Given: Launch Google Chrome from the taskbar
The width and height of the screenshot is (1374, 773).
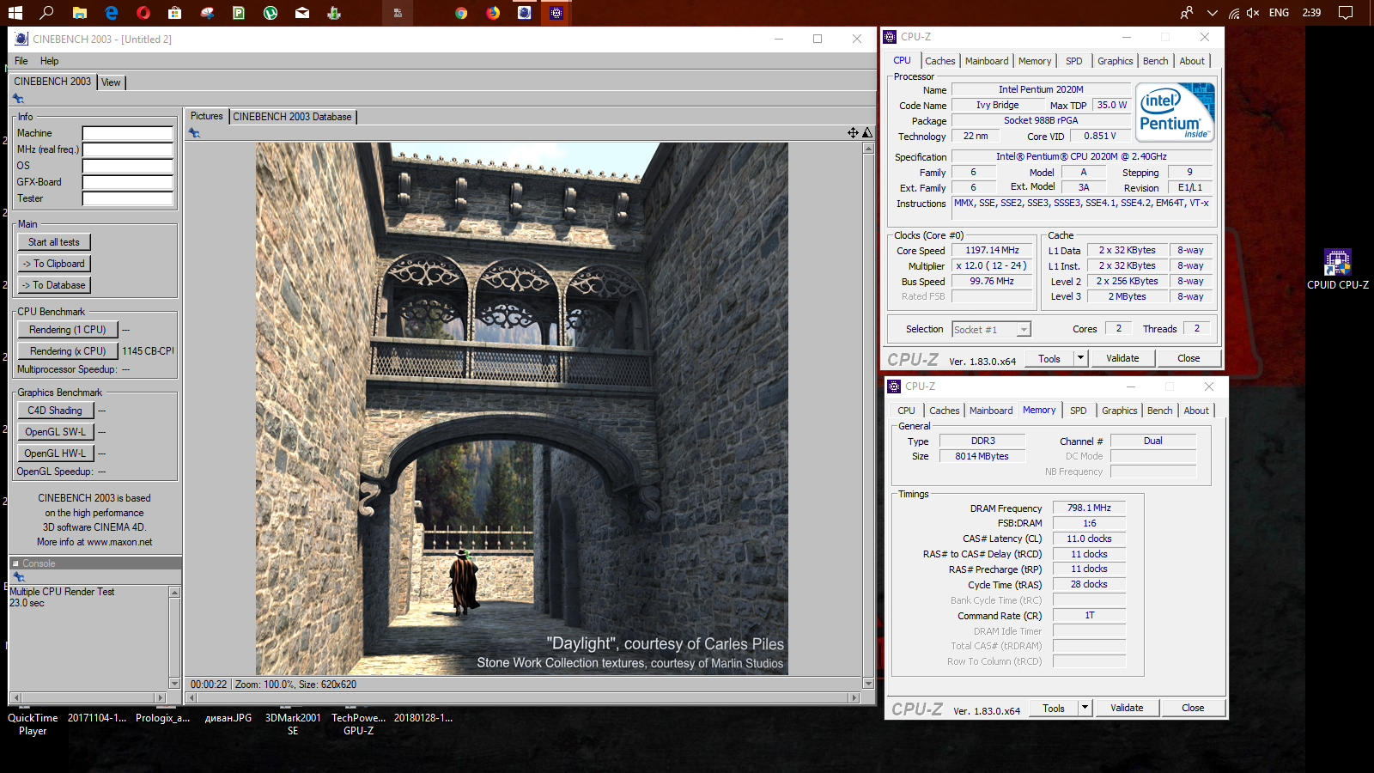Looking at the screenshot, I should click(x=461, y=13).
